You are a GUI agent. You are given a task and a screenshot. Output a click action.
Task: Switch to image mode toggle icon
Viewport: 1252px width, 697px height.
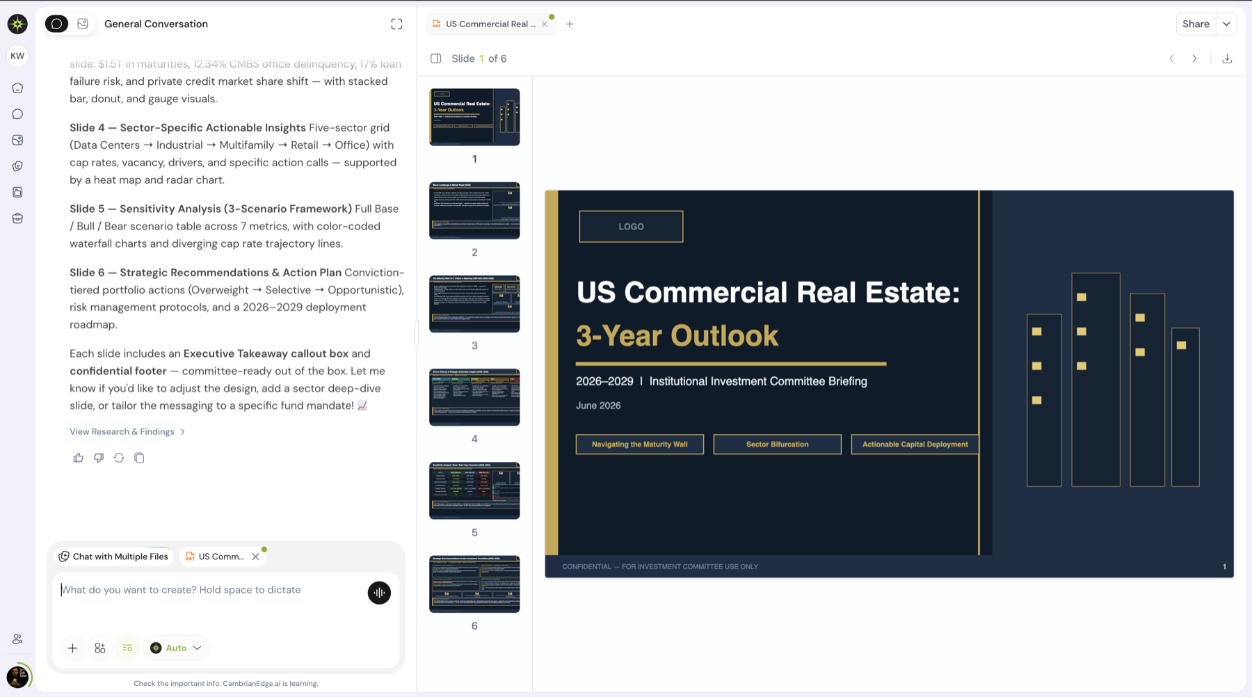(x=83, y=24)
